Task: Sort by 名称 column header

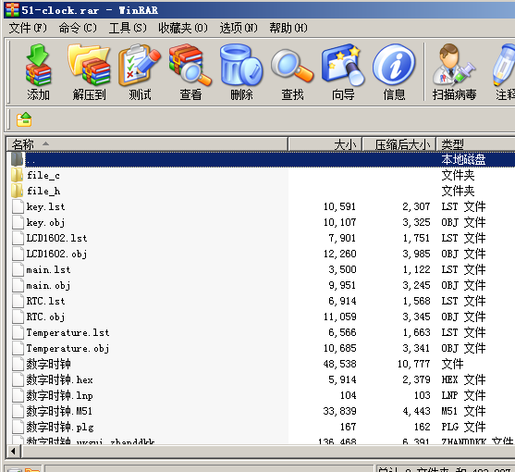Action: click(x=147, y=144)
